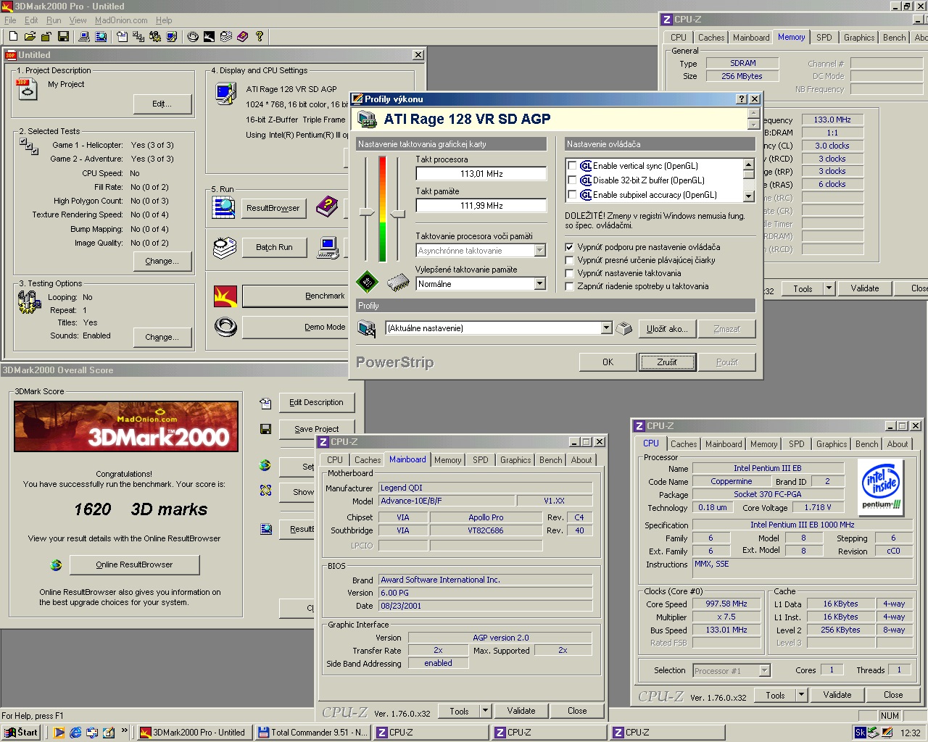This screenshot has width=928, height=742.
Task: Click the globe icon beside Online ResultBrowser
Action: 56,564
